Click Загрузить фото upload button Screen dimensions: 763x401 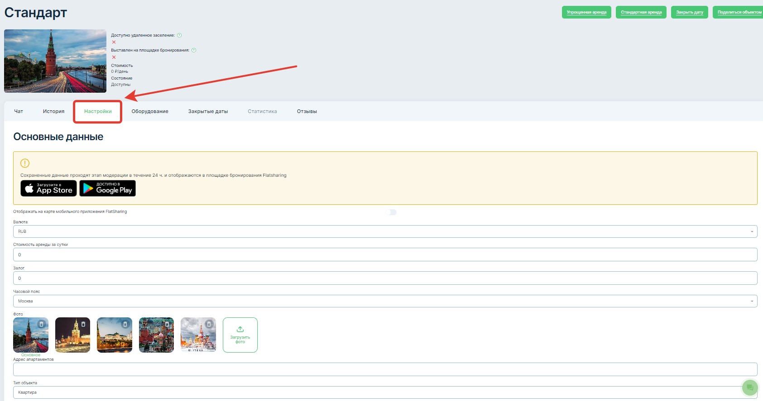[240, 335]
